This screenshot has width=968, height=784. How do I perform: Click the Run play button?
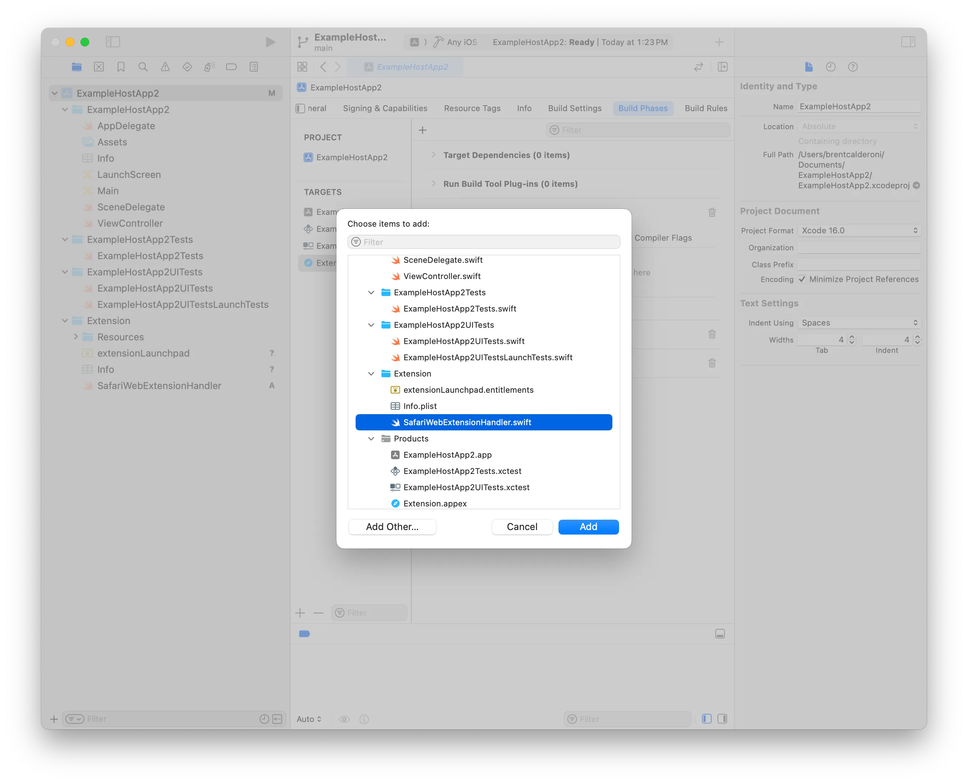[270, 42]
